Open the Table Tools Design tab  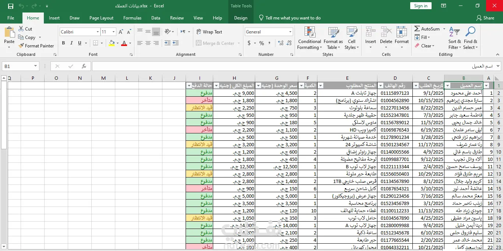[241, 18]
